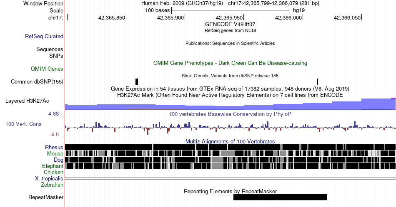Click the 42,365,900 ruler coordinate
This screenshot has width=396, height=207.
tap(170, 17)
